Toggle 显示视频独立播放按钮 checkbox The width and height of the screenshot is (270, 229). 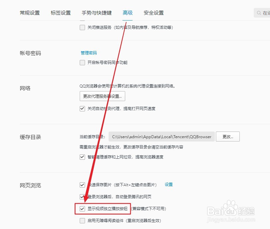82,209
